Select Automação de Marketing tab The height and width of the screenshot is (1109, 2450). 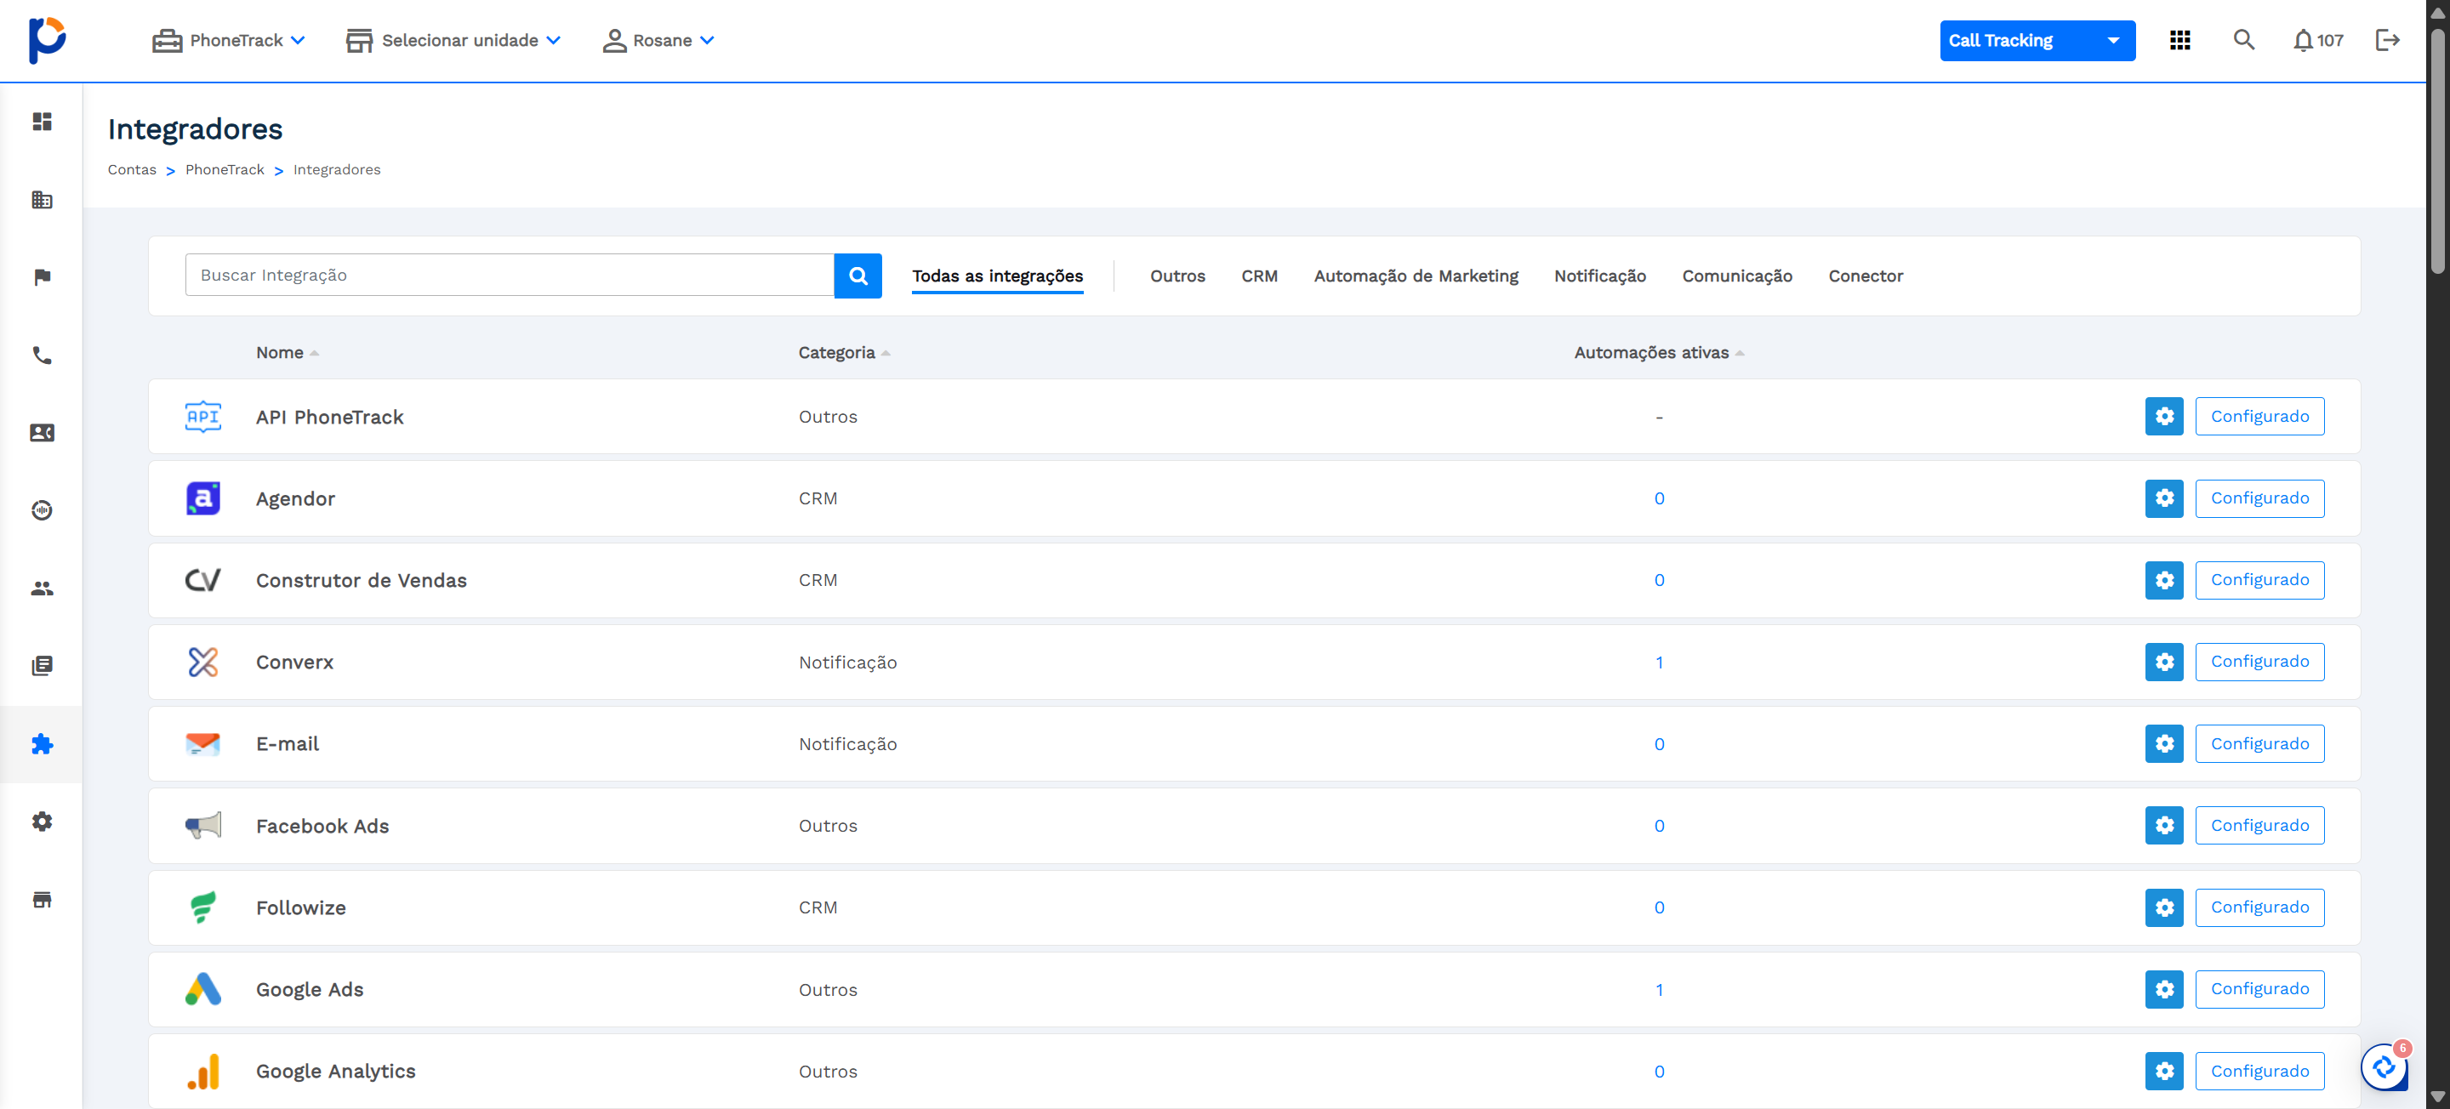(1416, 276)
